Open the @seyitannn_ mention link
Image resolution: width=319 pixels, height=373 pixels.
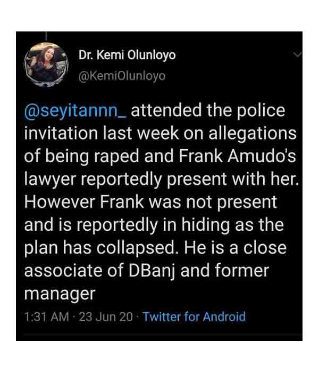click(75, 111)
